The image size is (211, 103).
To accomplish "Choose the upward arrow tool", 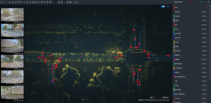I will tap(21, 2).
